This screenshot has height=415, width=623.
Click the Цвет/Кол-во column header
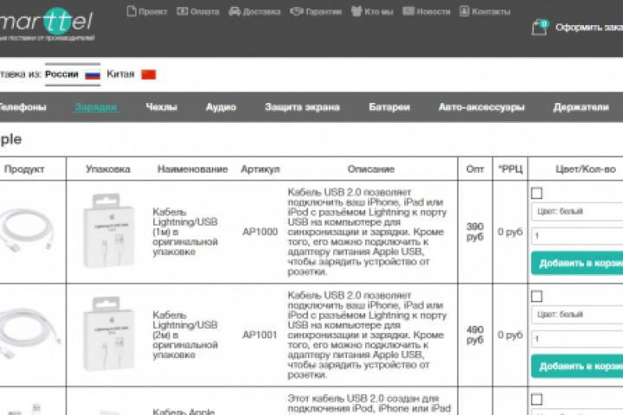(x=586, y=169)
